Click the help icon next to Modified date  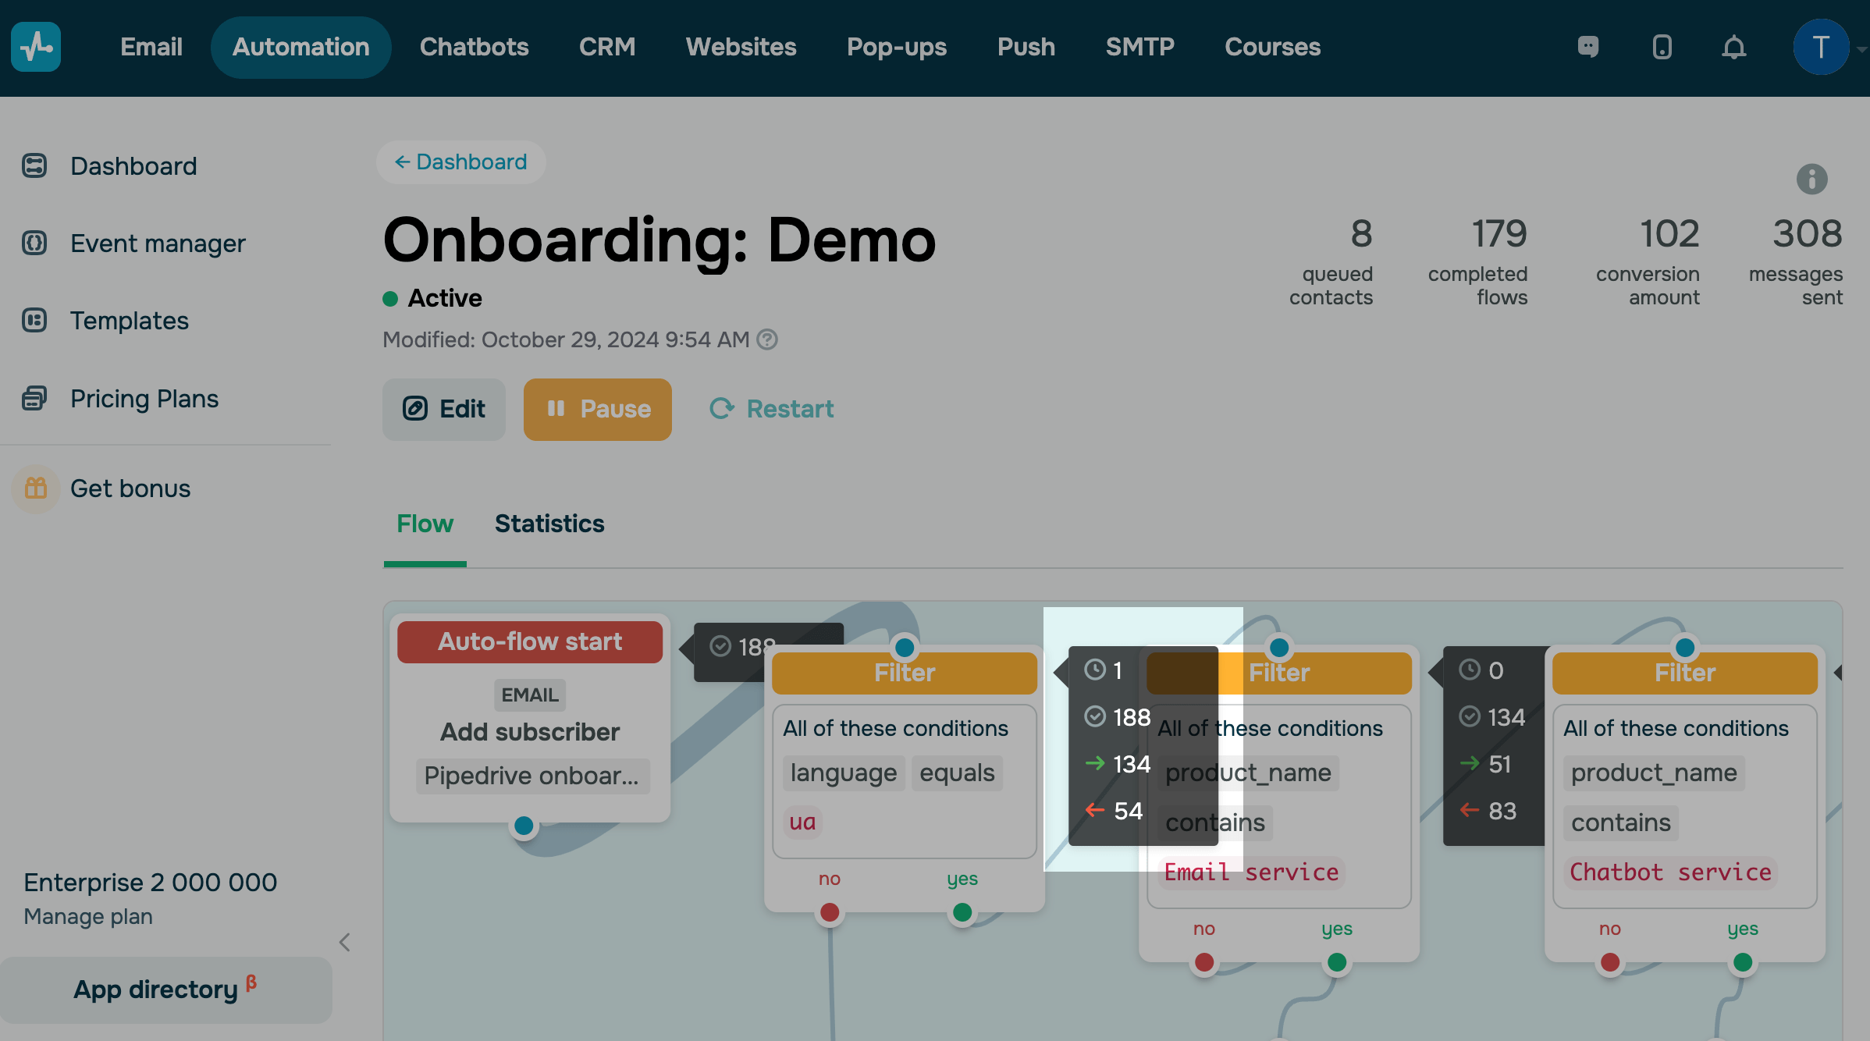(x=767, y=339)
